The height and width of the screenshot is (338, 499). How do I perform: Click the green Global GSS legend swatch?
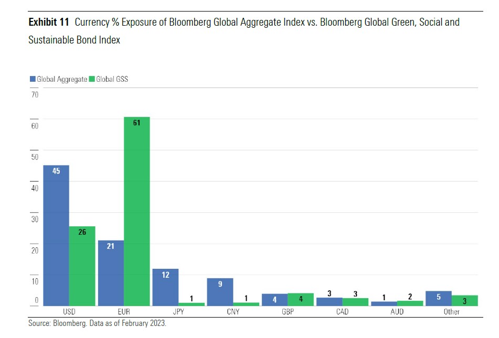click(x=92, y=79)
